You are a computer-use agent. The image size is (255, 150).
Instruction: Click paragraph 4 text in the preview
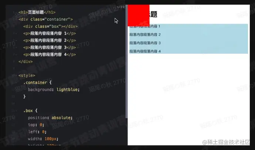point(145,51)
